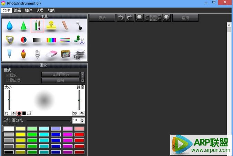The height and width of the screenshot is (156, 233).
Task: Click the hardness value field showing 50
Action: (x=76, y=113)
